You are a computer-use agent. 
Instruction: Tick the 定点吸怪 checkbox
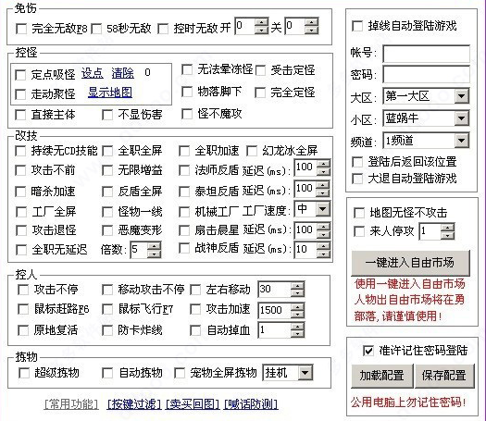click(x=20, y=75)
